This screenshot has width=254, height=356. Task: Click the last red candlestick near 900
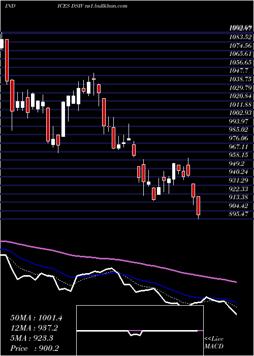click(199, 205)
